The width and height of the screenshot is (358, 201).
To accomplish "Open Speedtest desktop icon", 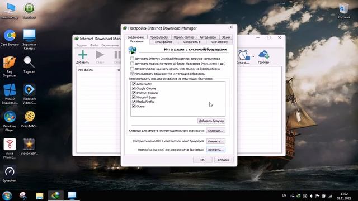I will click(x=10, y=174).
